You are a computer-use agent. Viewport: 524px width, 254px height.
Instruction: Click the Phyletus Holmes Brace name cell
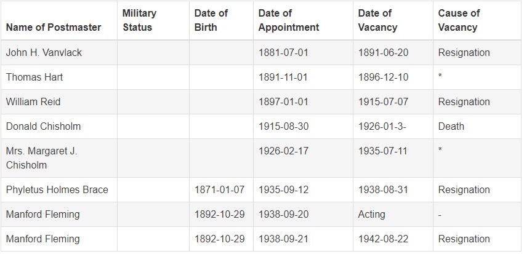coord(57,190)
